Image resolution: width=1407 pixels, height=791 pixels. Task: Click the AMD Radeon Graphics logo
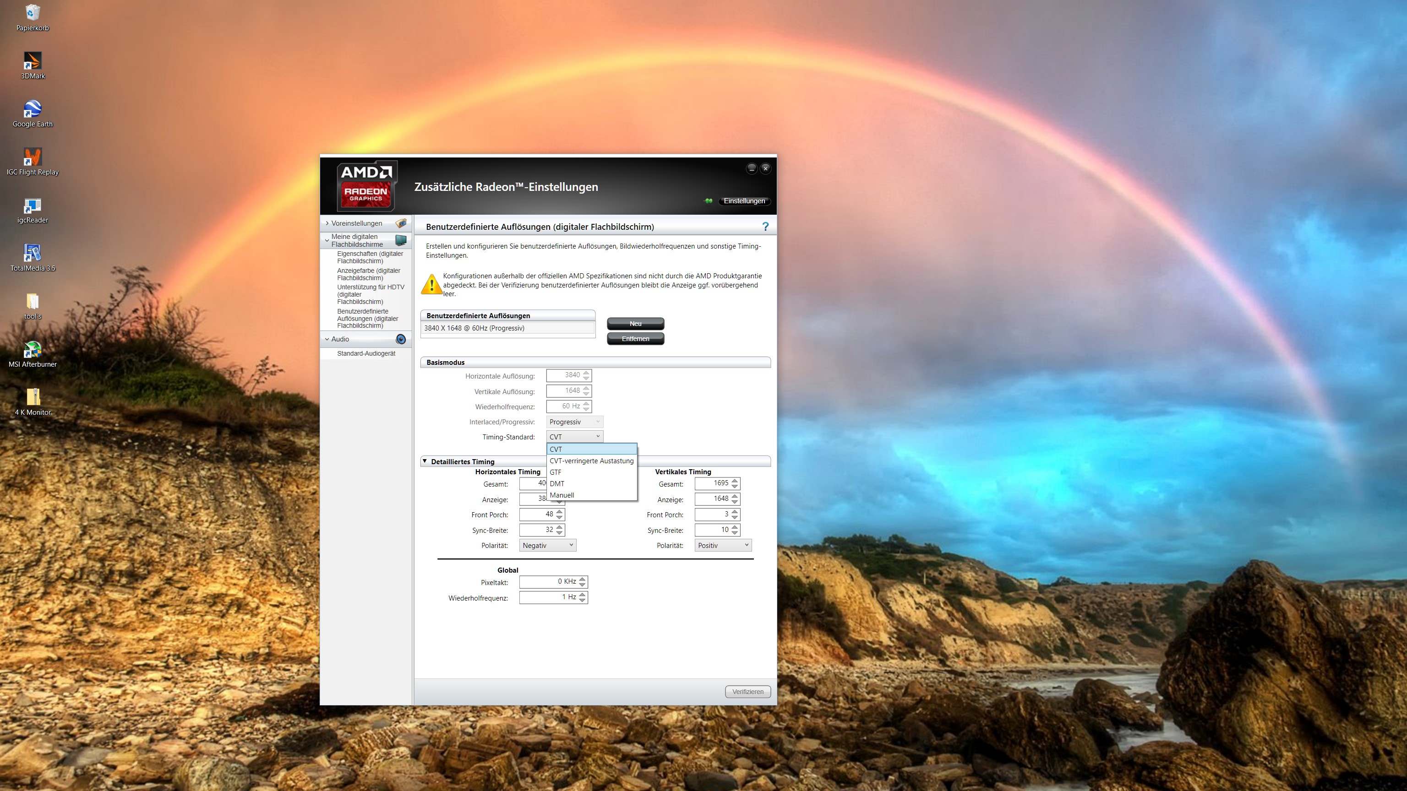pyautogui.click(x=366, y=186)
